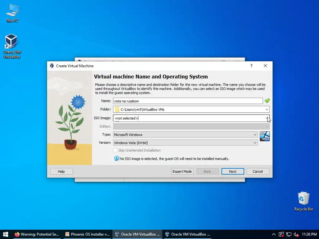
Task: Click the disabled Edition dropdown
Action: 191,126
